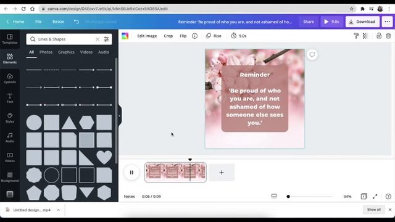This screenshot has height=222, width=395.
Task: Open the image color palette swatch
Action: pyautogui.click(x=125, y=36)
